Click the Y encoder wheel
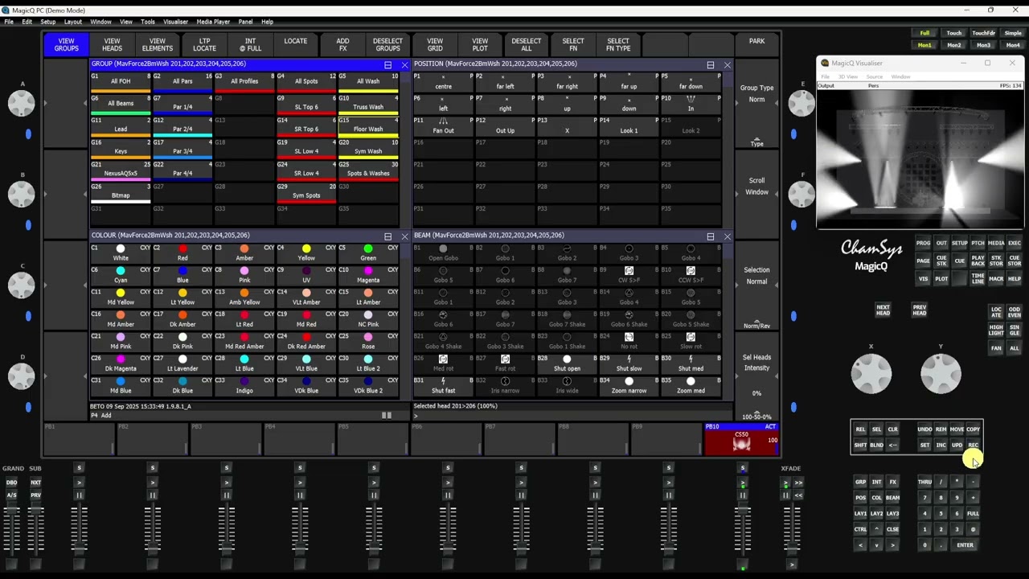1029x579 pixels. click(941, 374)
